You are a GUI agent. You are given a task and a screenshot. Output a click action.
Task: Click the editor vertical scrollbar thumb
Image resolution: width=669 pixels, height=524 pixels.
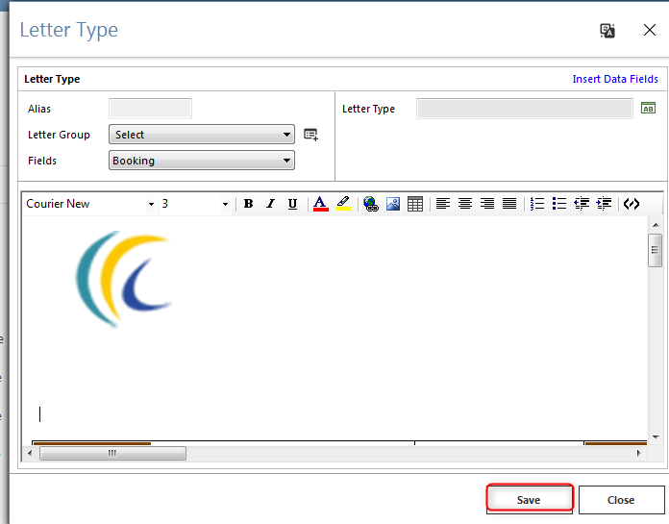[655, 251]
